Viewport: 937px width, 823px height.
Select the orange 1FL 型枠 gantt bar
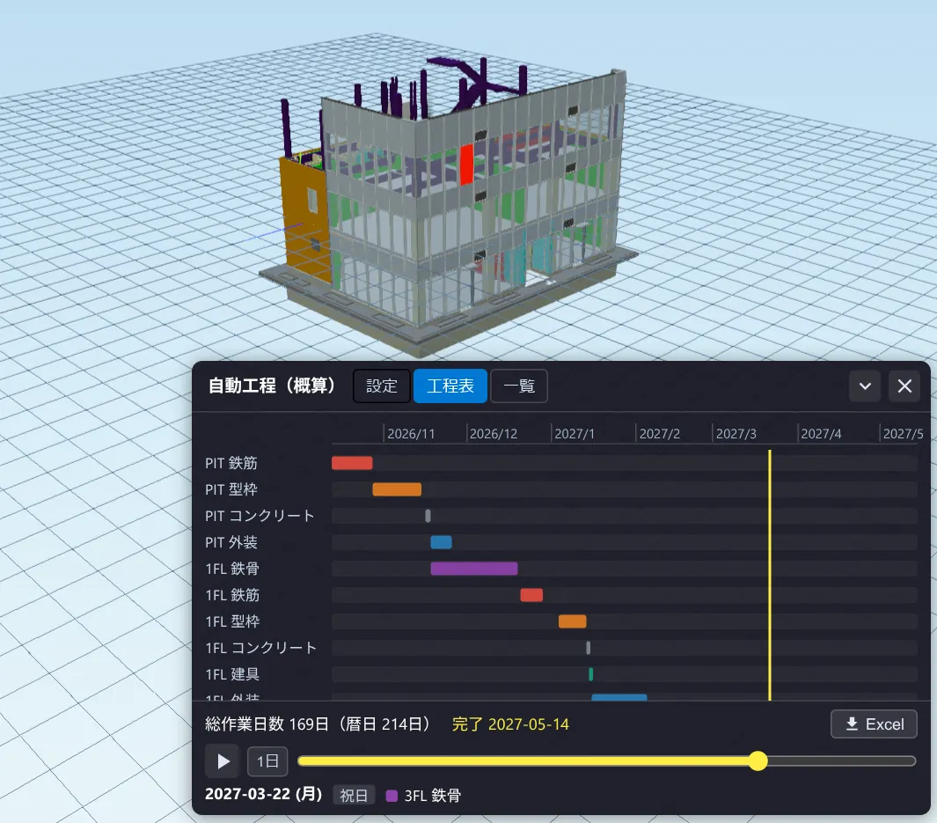pos(572,621)
